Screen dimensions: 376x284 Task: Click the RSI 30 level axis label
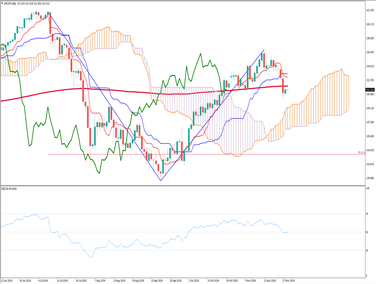coord(368,250)
